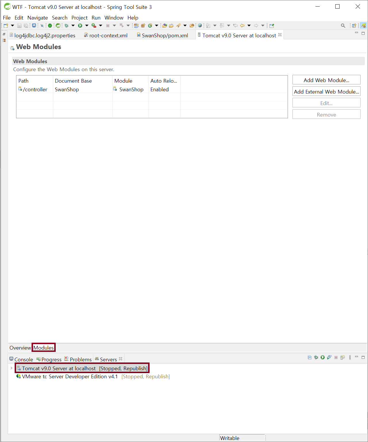
Task: Click Publish to server icon in Servers view
Action: tap(342, 357)
